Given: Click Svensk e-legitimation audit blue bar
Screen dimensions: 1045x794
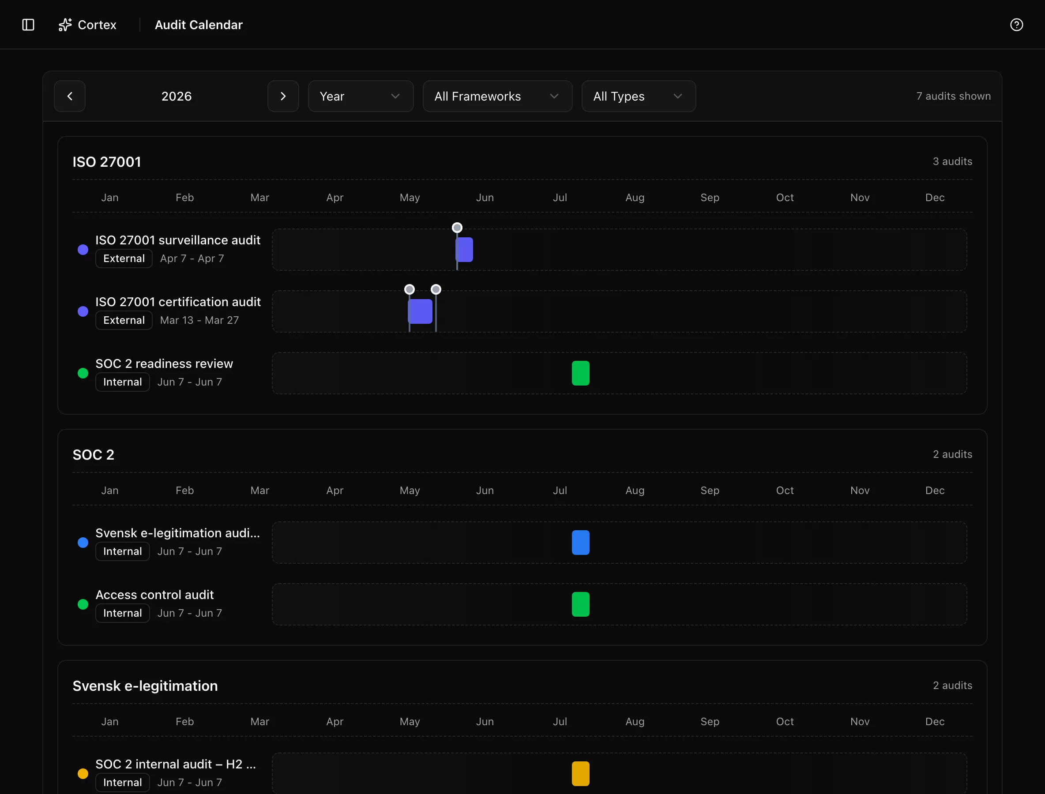Looking at the screenshot, I should [580, 542].
